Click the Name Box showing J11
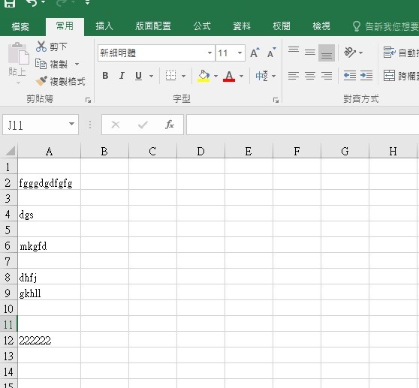Screen dimensions: 419x388 point(35,125)
